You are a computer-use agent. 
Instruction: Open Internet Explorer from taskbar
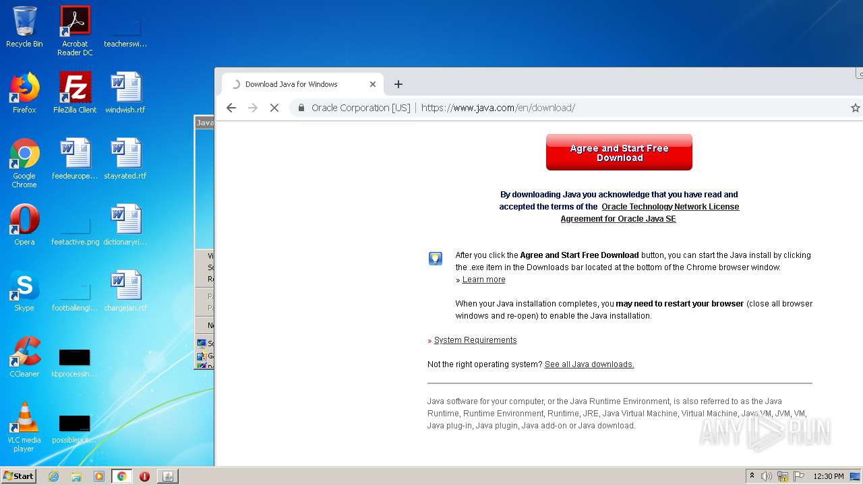[x=53, y=476]
